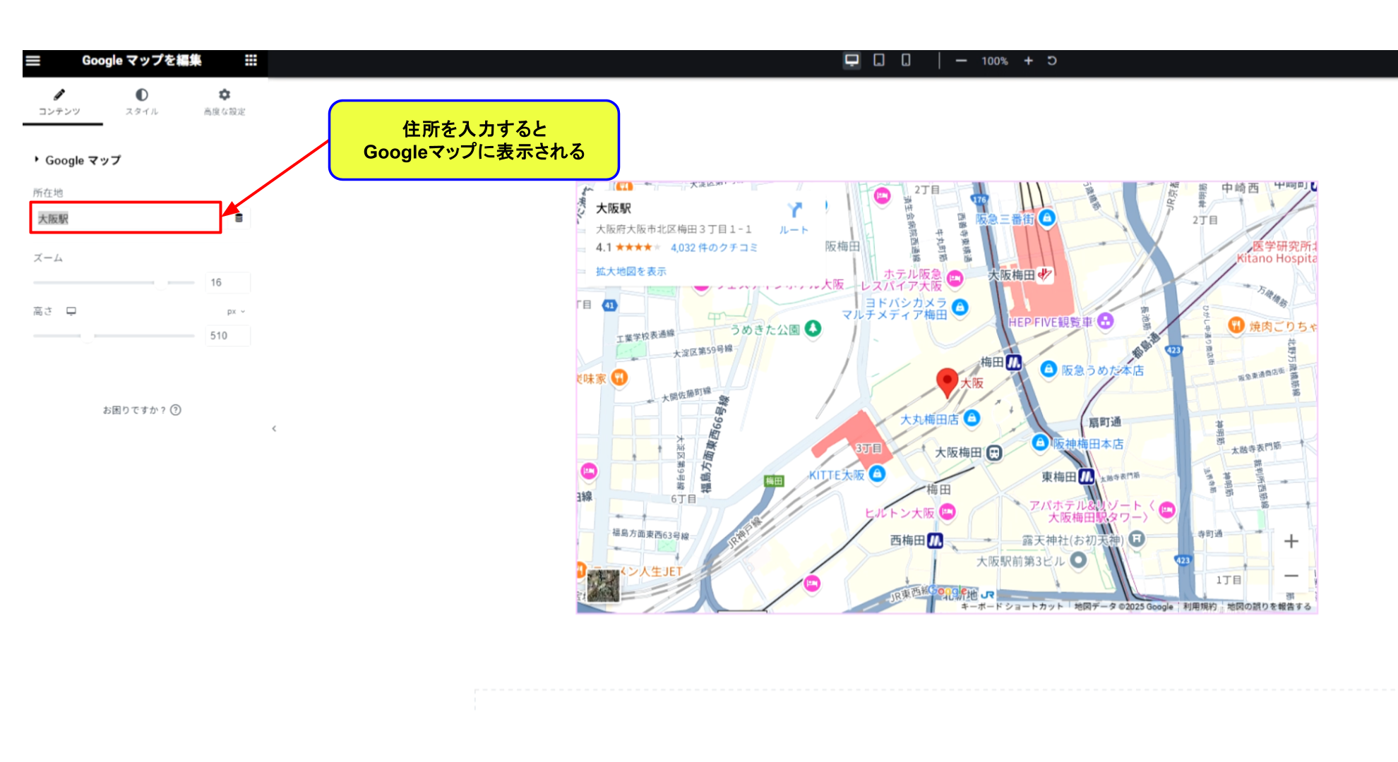Click the 所在地 address input field

click(x=126, y=218)
